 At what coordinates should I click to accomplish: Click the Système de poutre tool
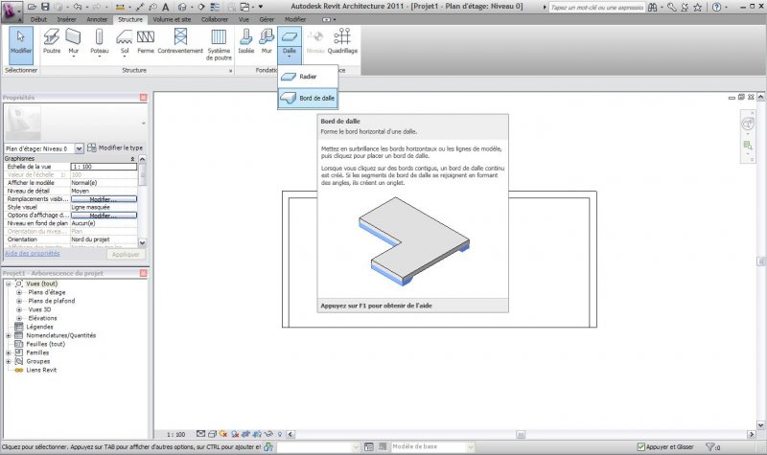tap(219, 44)
